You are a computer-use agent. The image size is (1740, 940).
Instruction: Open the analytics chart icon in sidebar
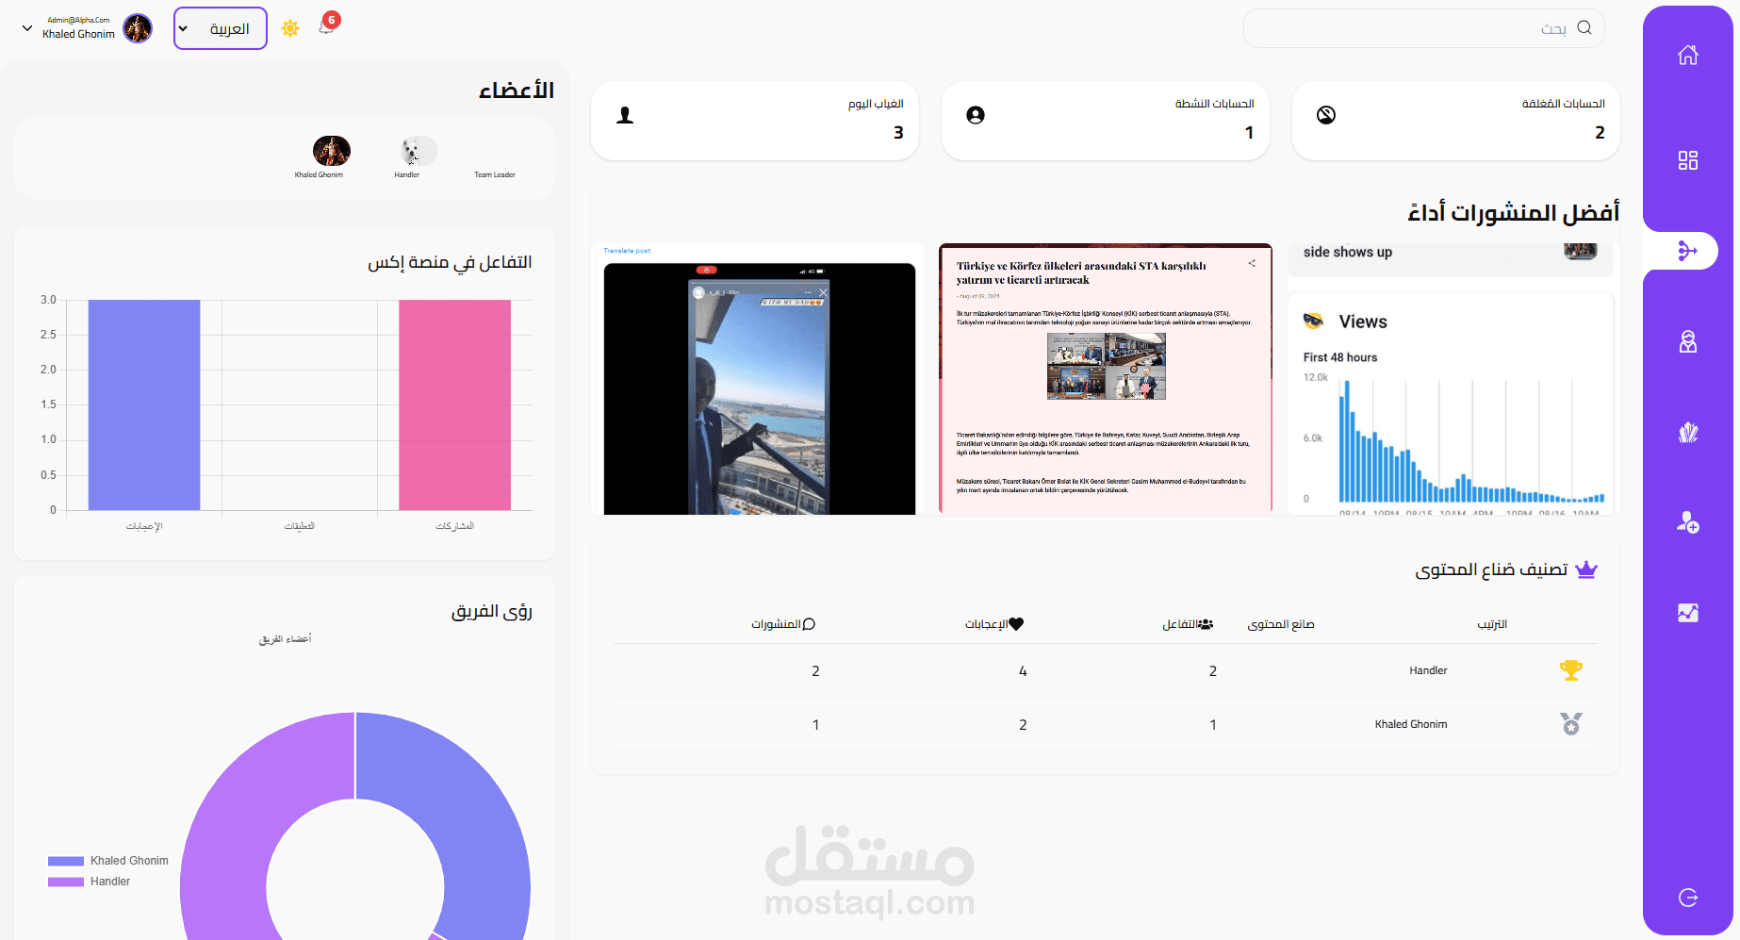(x=1687, y=613)
